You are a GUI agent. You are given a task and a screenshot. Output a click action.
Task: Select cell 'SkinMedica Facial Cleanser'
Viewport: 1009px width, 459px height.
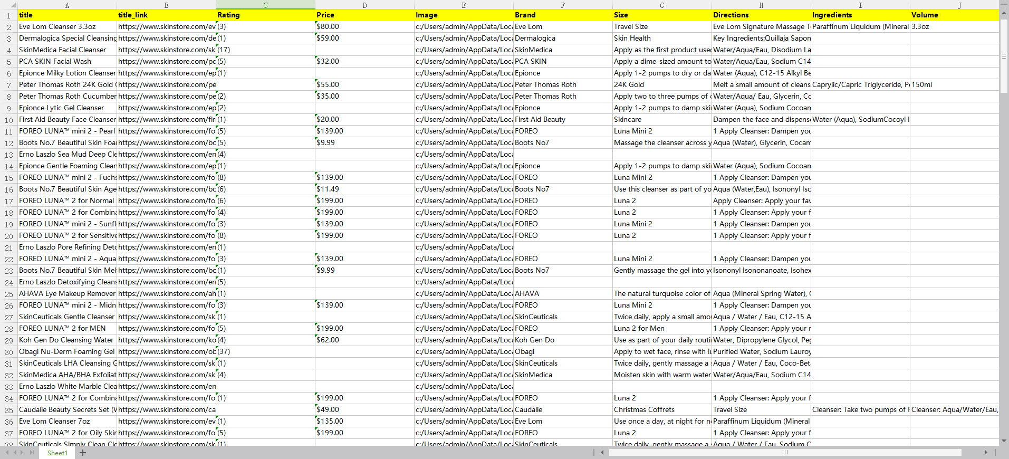coord(67,50)
